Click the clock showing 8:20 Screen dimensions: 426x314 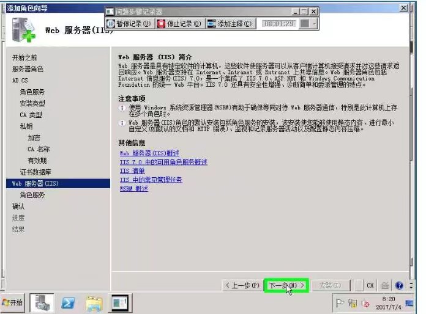pyautogui.click(x=389, y=303)
